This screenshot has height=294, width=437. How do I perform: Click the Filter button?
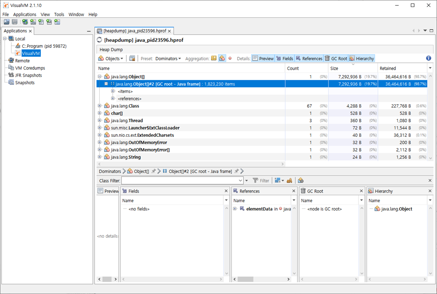pyautogui.click(x=261, y=181)
